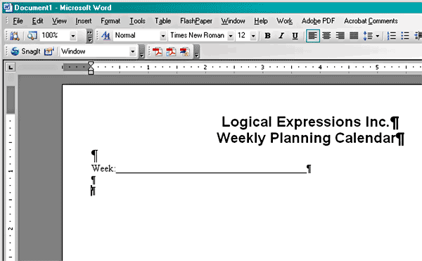422x261 pixels.
Task: Open the Window menu
Action: tap(233, 21)
